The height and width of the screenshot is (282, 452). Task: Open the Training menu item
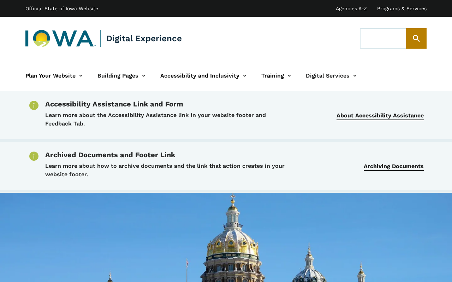[x=273, y=76]
